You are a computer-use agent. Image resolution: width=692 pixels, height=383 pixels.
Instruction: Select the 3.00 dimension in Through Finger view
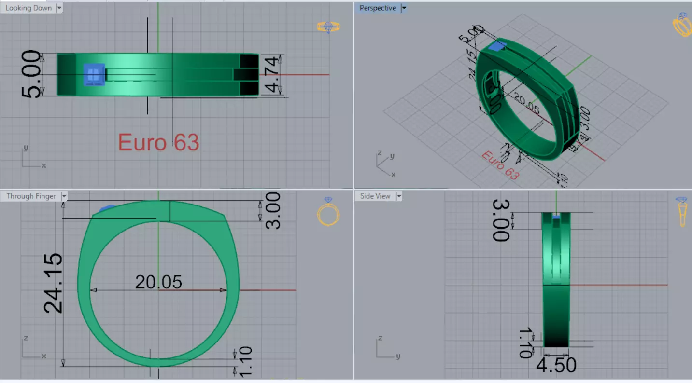[x=272, y=210]
